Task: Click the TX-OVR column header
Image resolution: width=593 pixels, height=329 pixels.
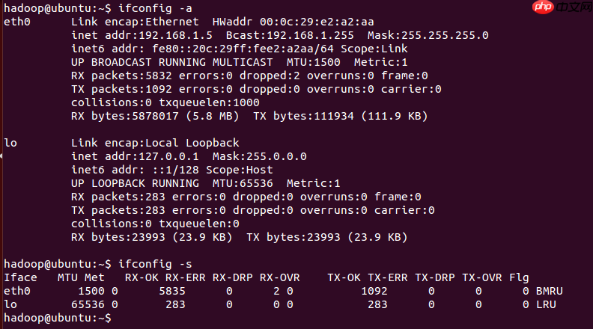Action: point(482,278)
